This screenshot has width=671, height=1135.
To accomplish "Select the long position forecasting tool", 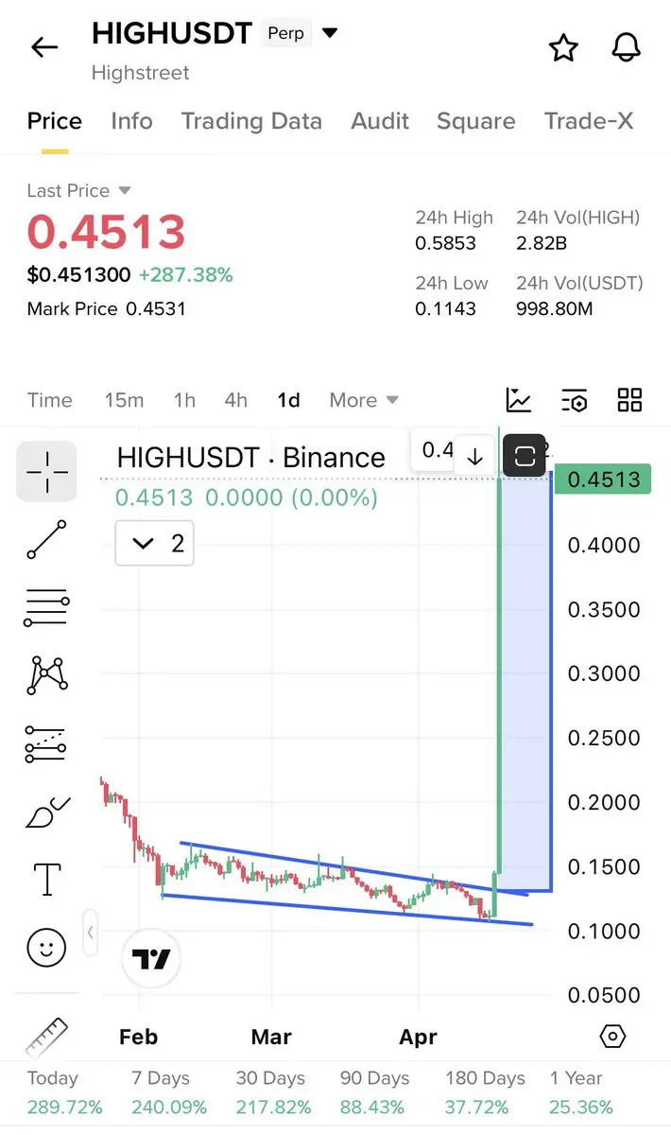I will 46,744.
